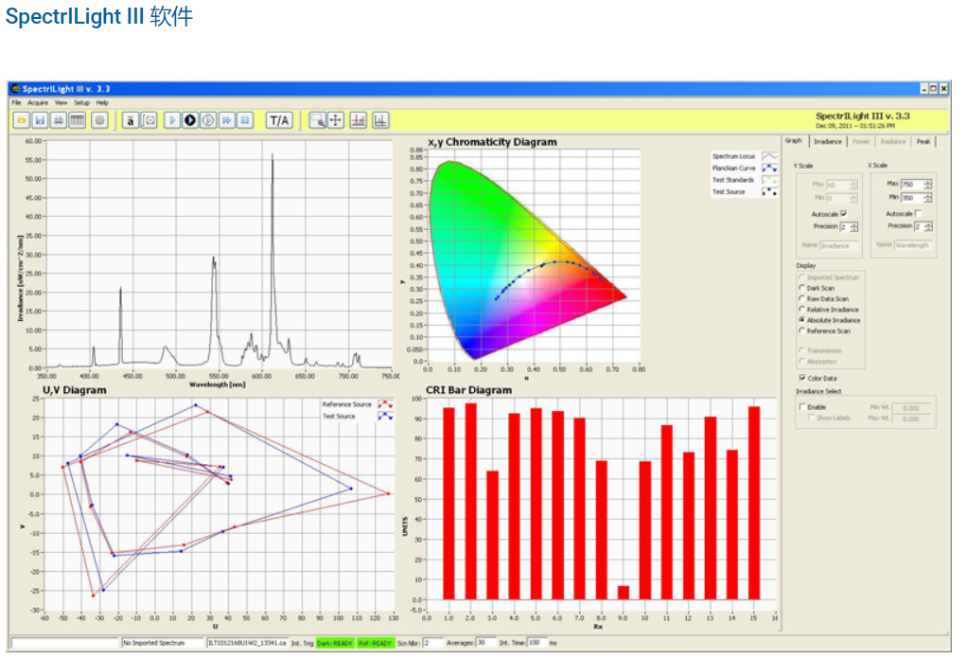Click the Reference Source legend swatch
This screenshot has height=660, width=967.
pyautogui.click(x=385, y=404)
